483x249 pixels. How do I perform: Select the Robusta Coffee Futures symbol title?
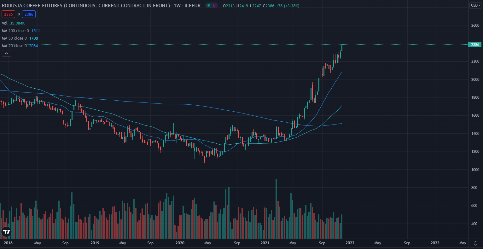pos(86,6)
